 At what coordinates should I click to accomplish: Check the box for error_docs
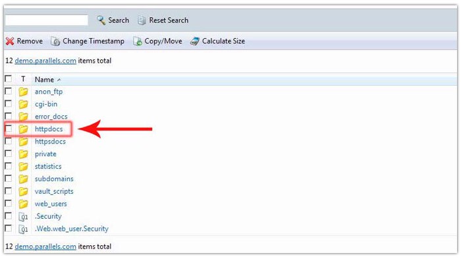pyautogui.click(x=9, y=116)
